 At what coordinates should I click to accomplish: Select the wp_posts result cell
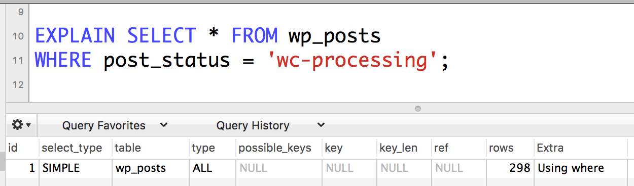click(150, 168)
